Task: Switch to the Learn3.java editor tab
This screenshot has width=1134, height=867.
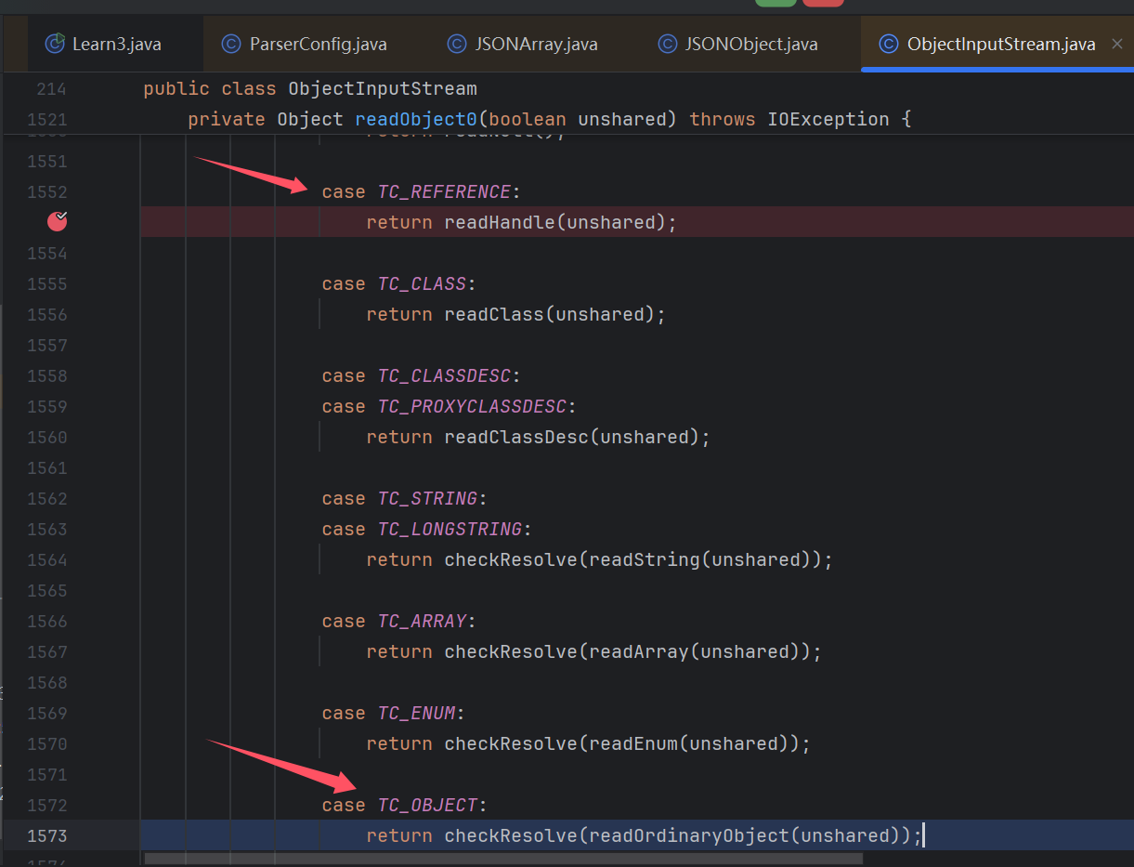Action: (x=115, y=44)
